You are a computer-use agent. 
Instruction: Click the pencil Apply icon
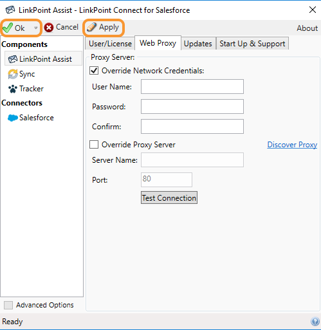[x=91, y=27]
